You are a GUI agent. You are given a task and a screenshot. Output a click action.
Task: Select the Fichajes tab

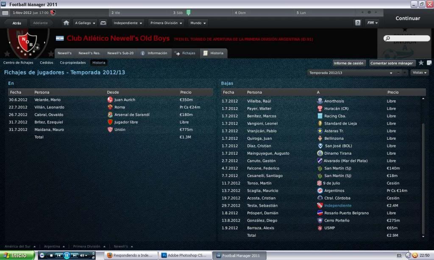[x=185, y=53]
